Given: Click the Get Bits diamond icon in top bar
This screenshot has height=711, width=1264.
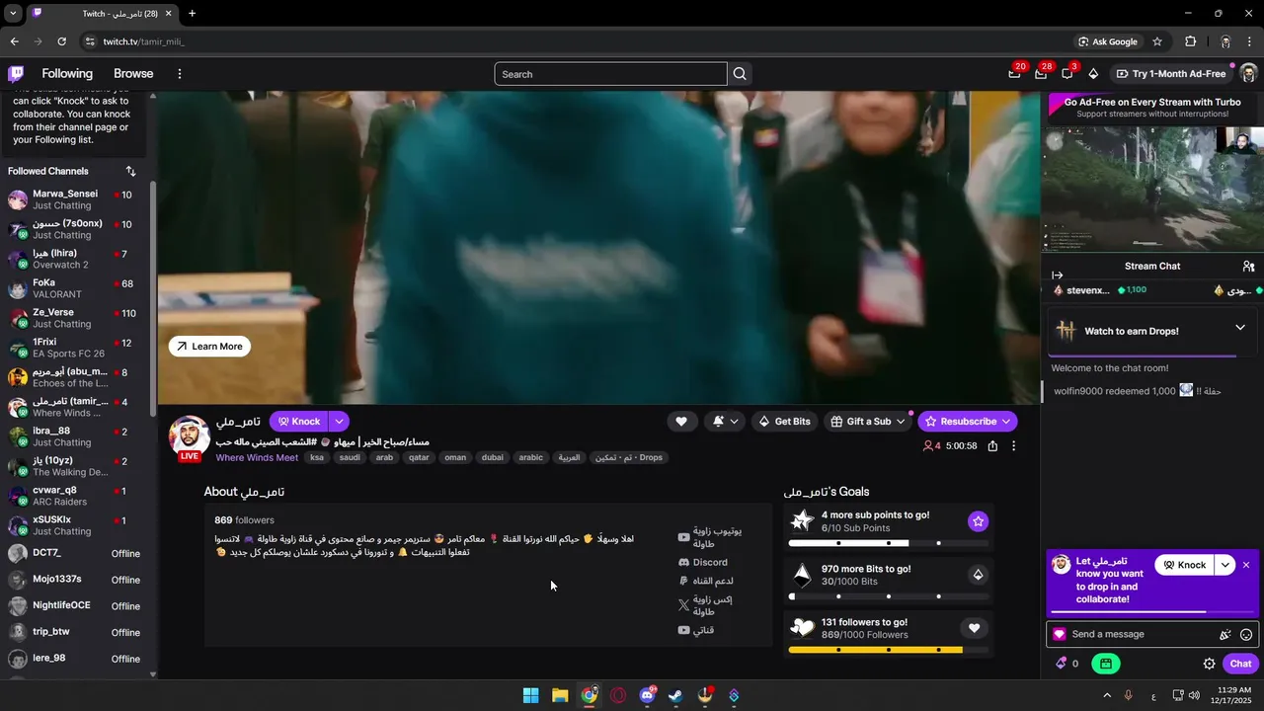Looking at the screenshot, I should (1093, 74).
